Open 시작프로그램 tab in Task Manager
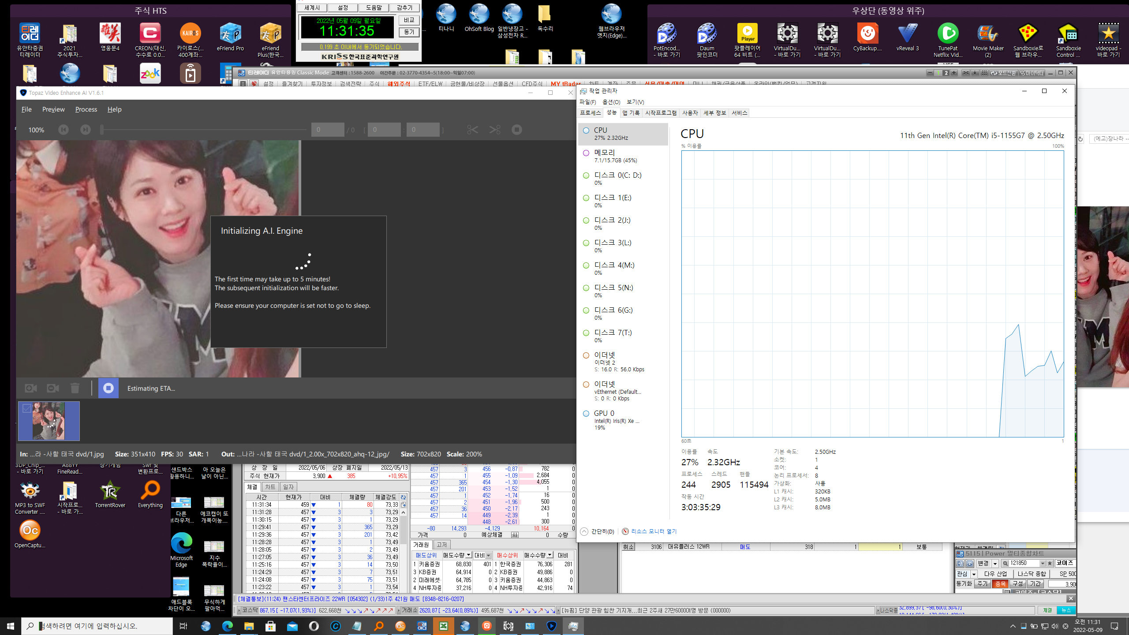 pyautogui.click(x=661, y=113)
